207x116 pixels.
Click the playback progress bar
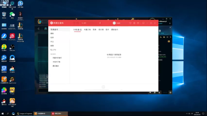coord(97,90)
